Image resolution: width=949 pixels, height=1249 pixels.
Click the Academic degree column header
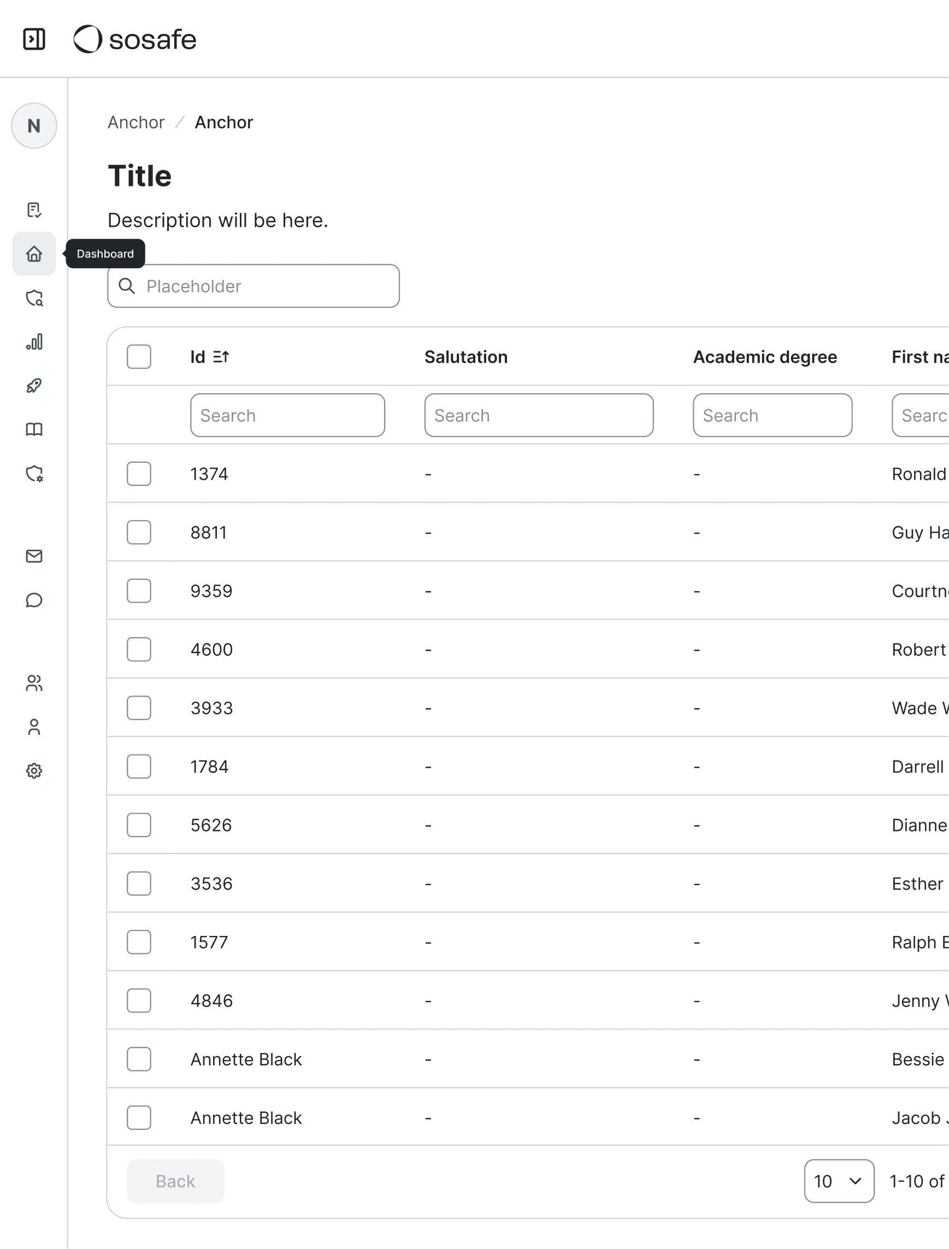(765, 356)
